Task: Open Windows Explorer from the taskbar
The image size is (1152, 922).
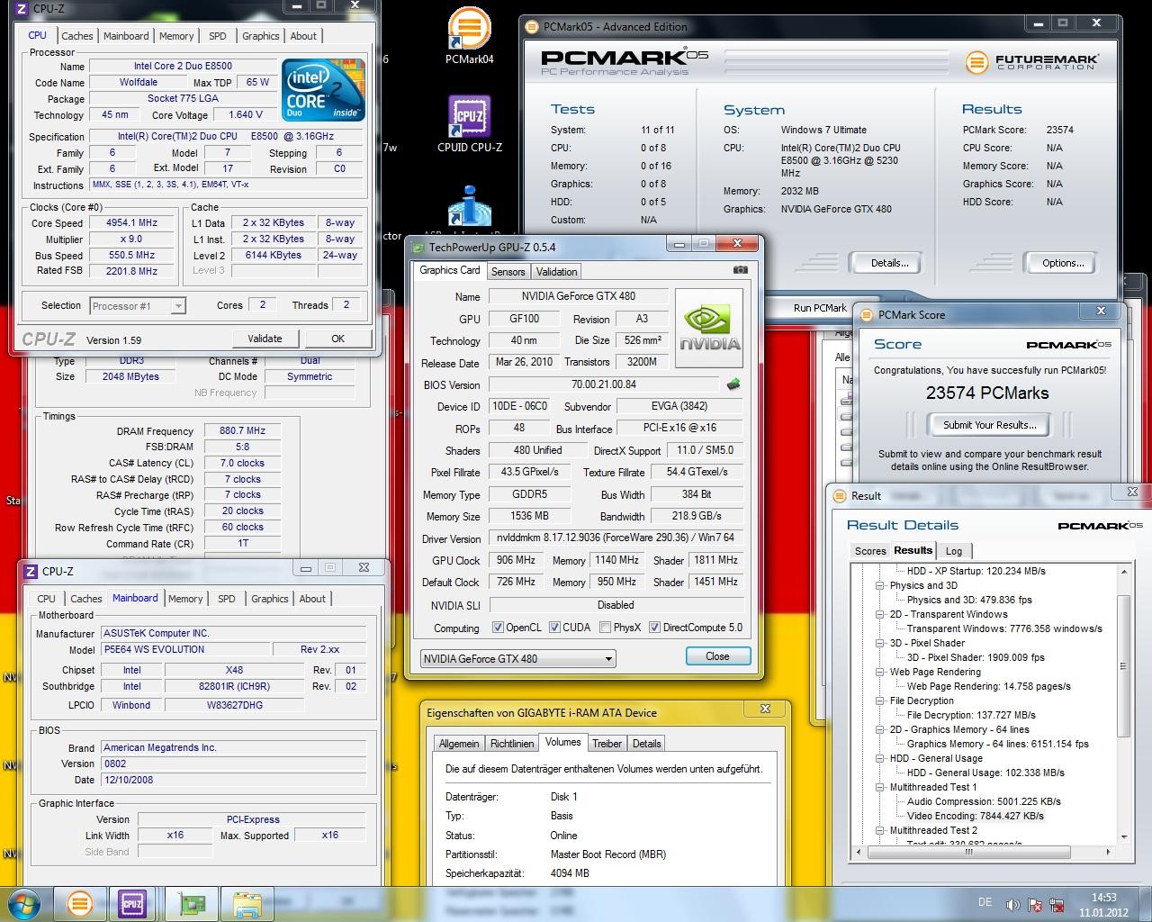Action: [x=247, y=903]
